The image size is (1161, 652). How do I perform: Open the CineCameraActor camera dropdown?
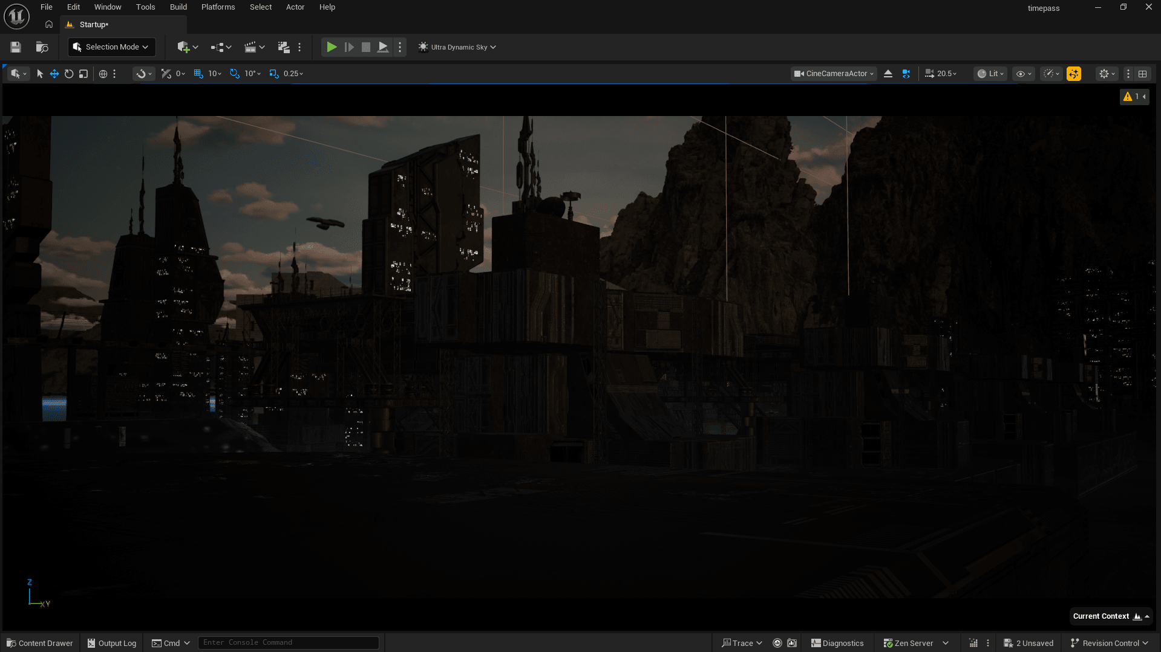834,74
